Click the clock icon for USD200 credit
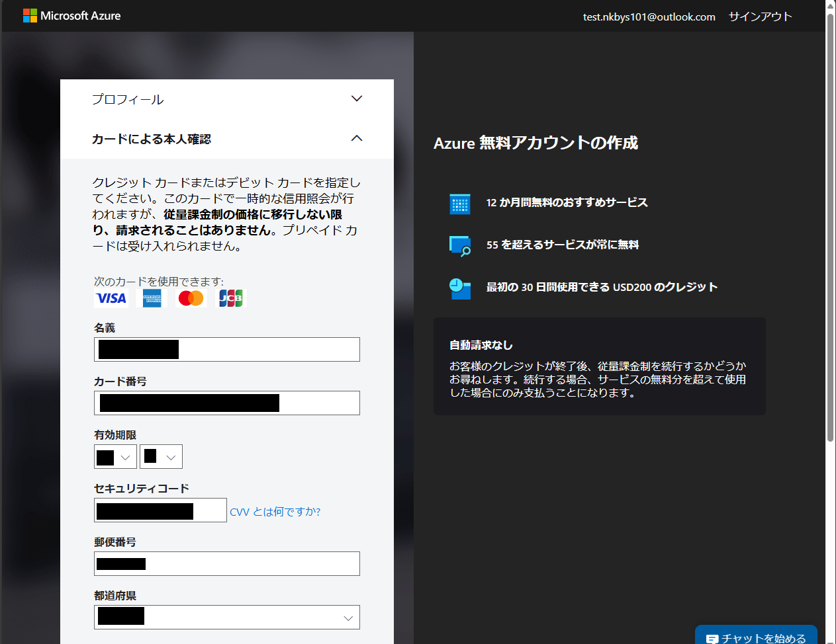 [460, 288]
